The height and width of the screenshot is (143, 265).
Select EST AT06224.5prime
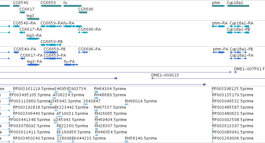tap(69, 95)
